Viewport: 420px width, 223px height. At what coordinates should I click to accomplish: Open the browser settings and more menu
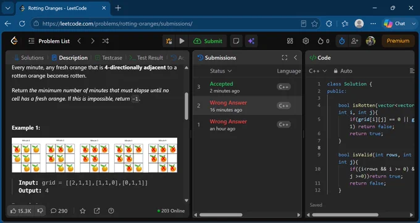pos(373,23)
